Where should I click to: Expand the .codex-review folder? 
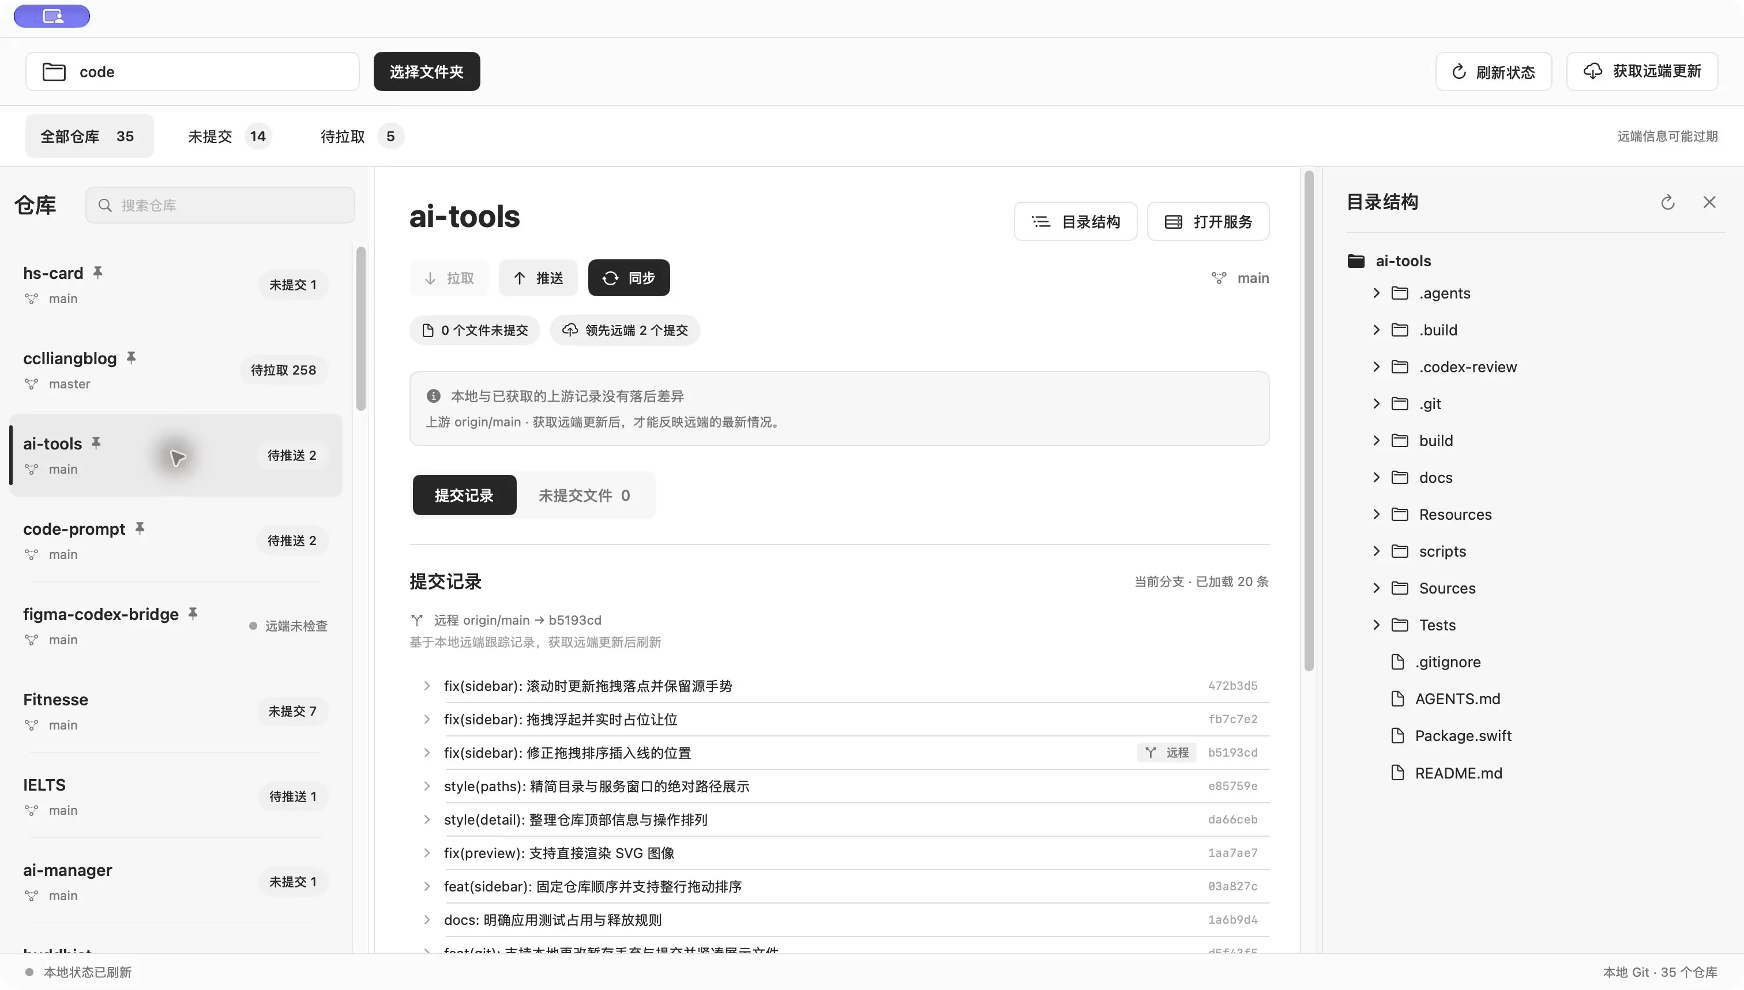1377,367
